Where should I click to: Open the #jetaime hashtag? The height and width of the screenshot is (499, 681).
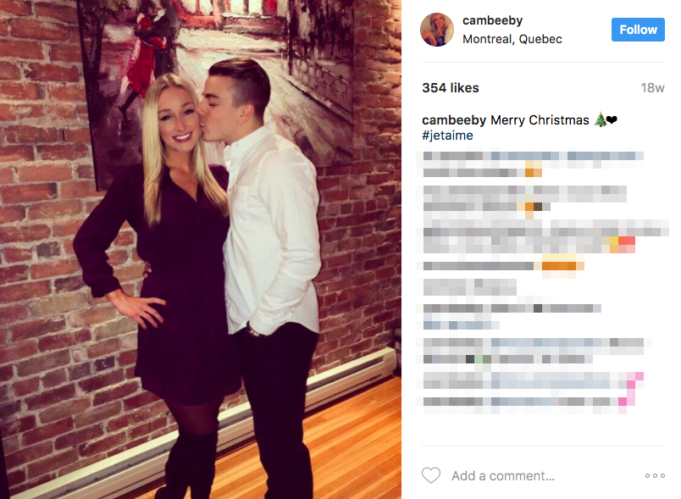tap(447, 136)
